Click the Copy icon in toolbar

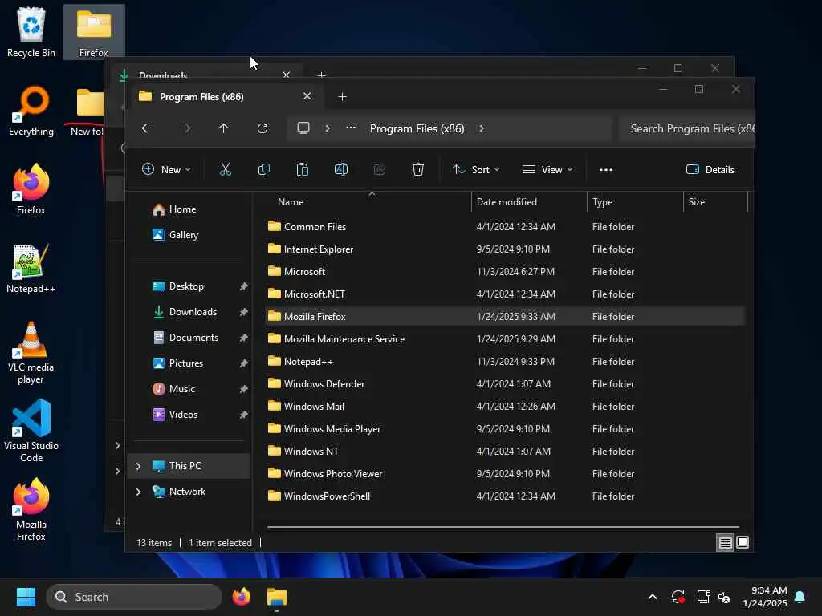263,169
